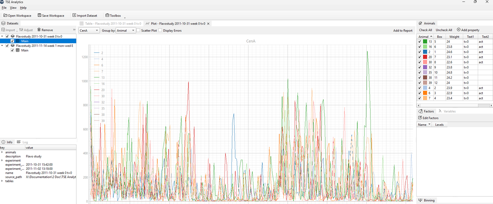Click the Remove trash icon

pyautogui.click(x=39, y=30)
